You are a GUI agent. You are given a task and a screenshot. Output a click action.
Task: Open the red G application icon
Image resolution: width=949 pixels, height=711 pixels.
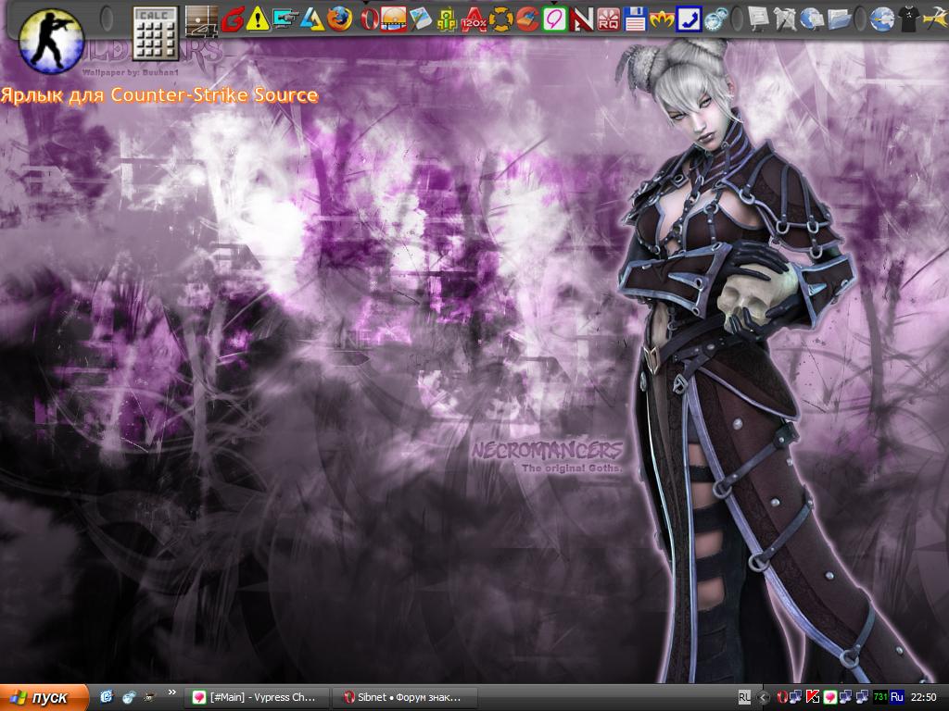(233, 19)
